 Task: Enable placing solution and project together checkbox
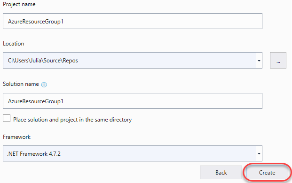point(7,118)
